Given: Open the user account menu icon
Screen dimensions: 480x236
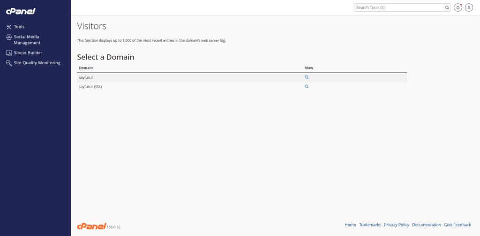Looking at the screenshot, I should (x=469, y=7).
